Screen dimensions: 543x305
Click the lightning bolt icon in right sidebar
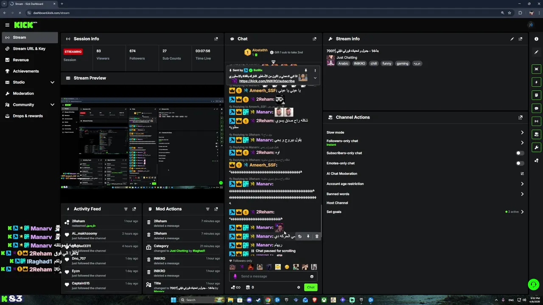click(537, 82)
